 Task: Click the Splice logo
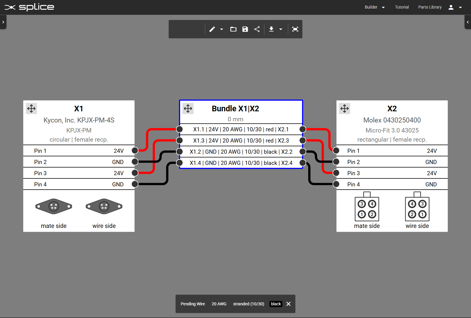[29, 7]
